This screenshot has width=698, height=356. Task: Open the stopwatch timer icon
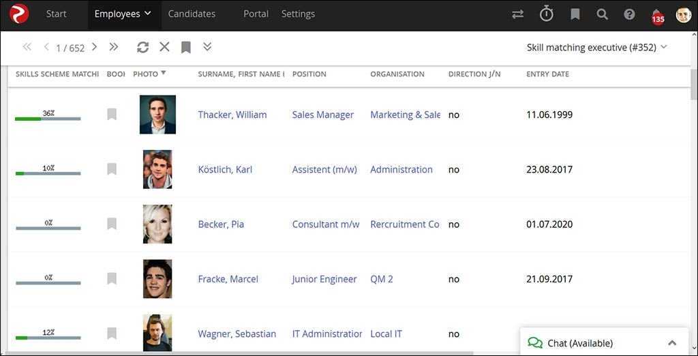547,14
